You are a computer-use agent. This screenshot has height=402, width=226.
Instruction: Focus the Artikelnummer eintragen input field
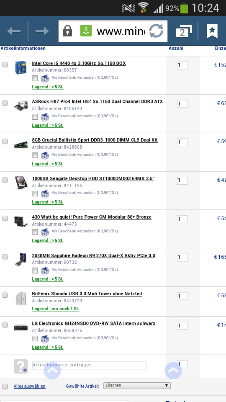(89, 365)
